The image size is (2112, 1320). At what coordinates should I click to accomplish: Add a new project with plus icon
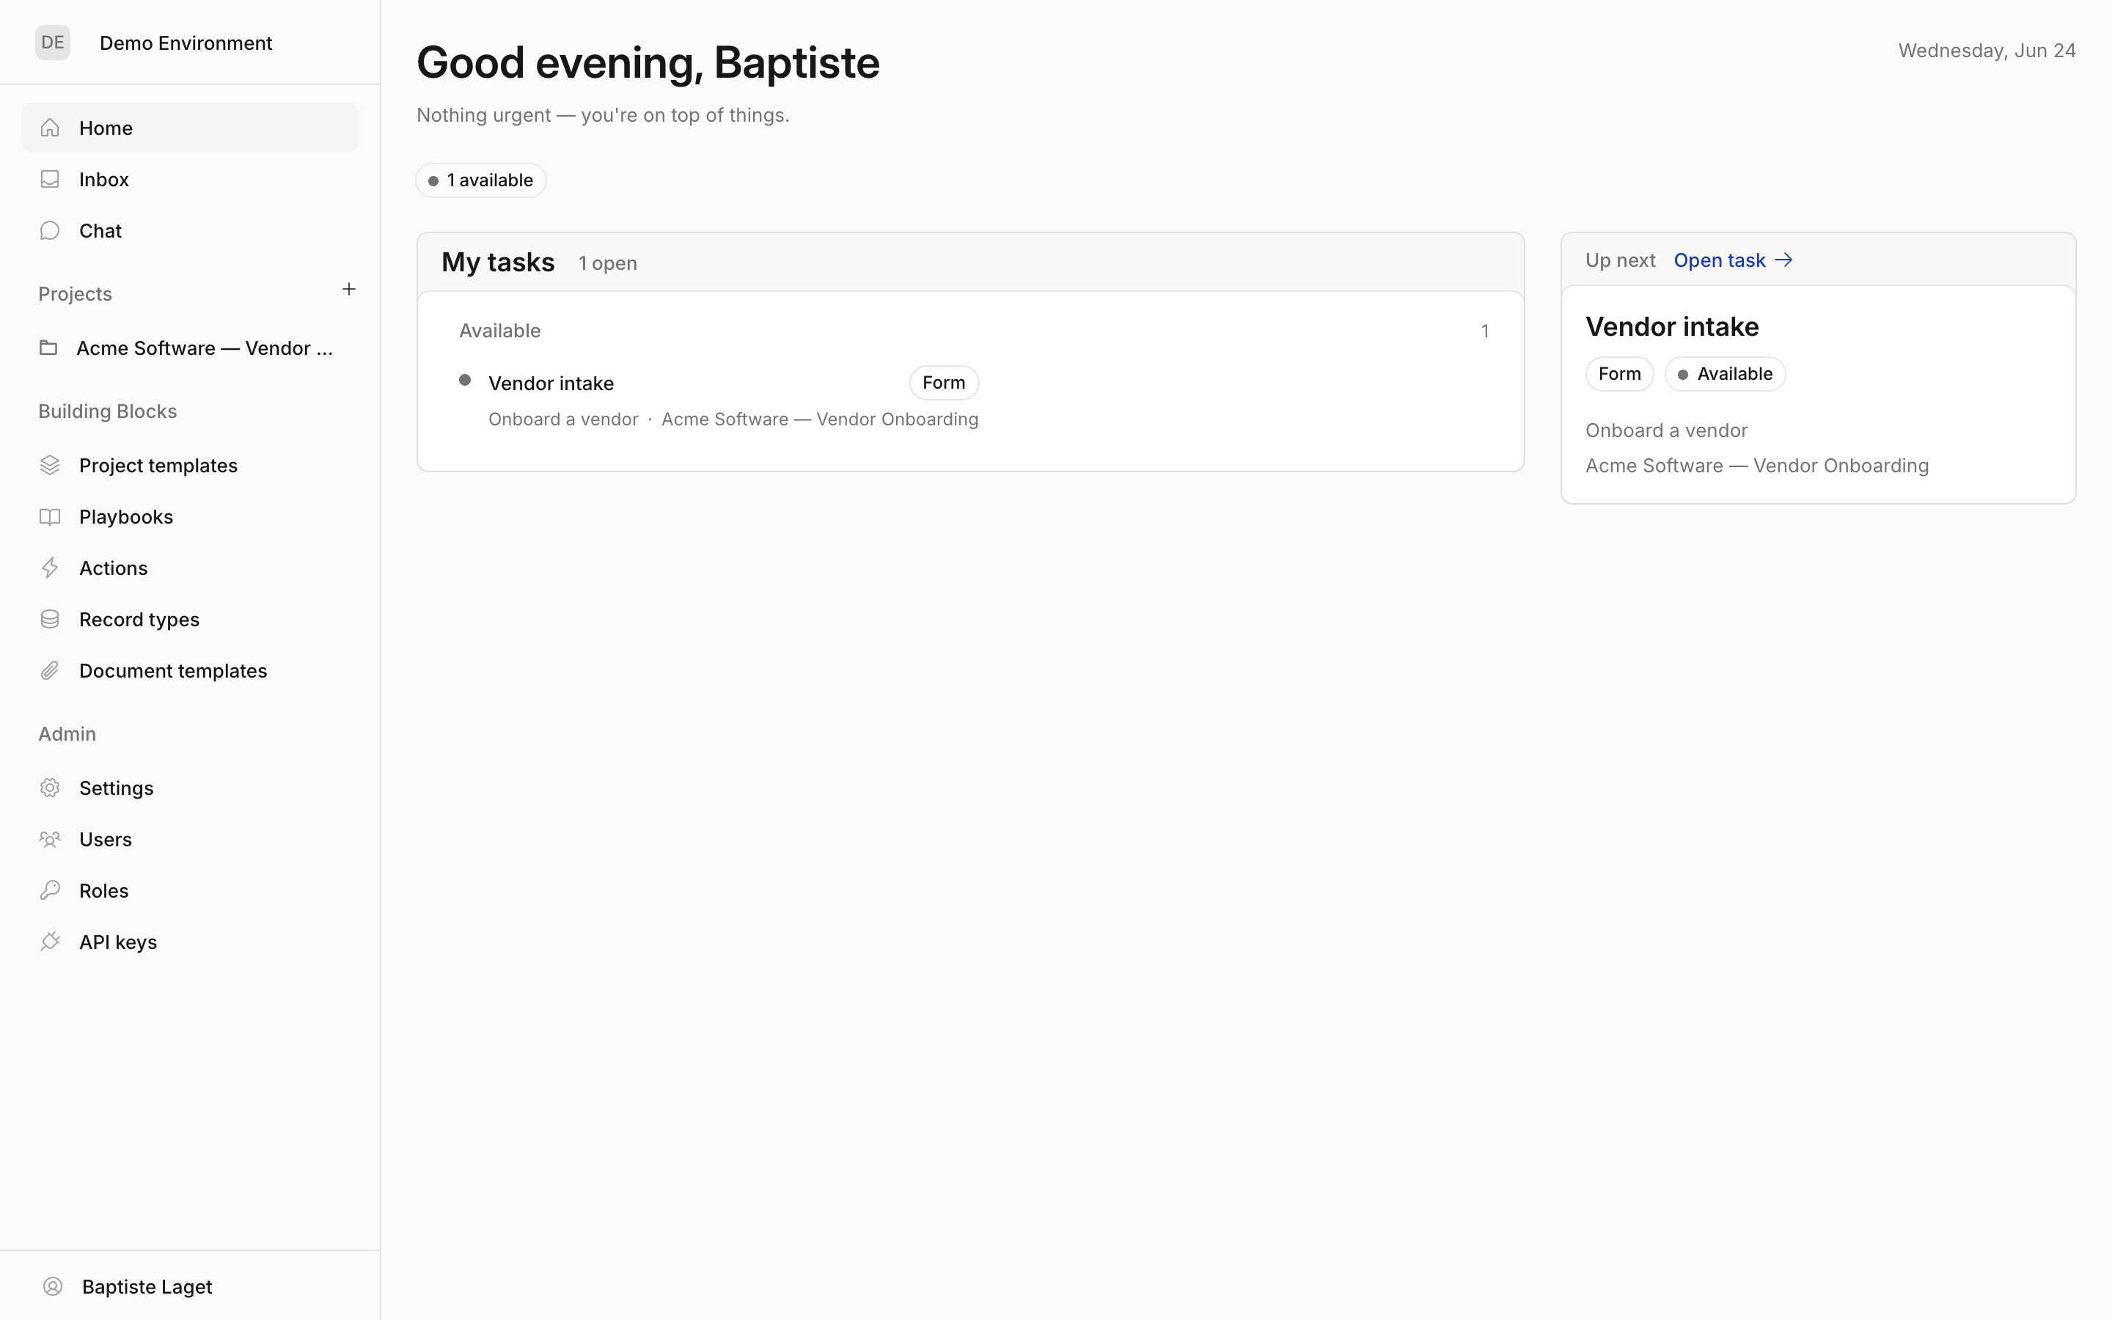349,289
